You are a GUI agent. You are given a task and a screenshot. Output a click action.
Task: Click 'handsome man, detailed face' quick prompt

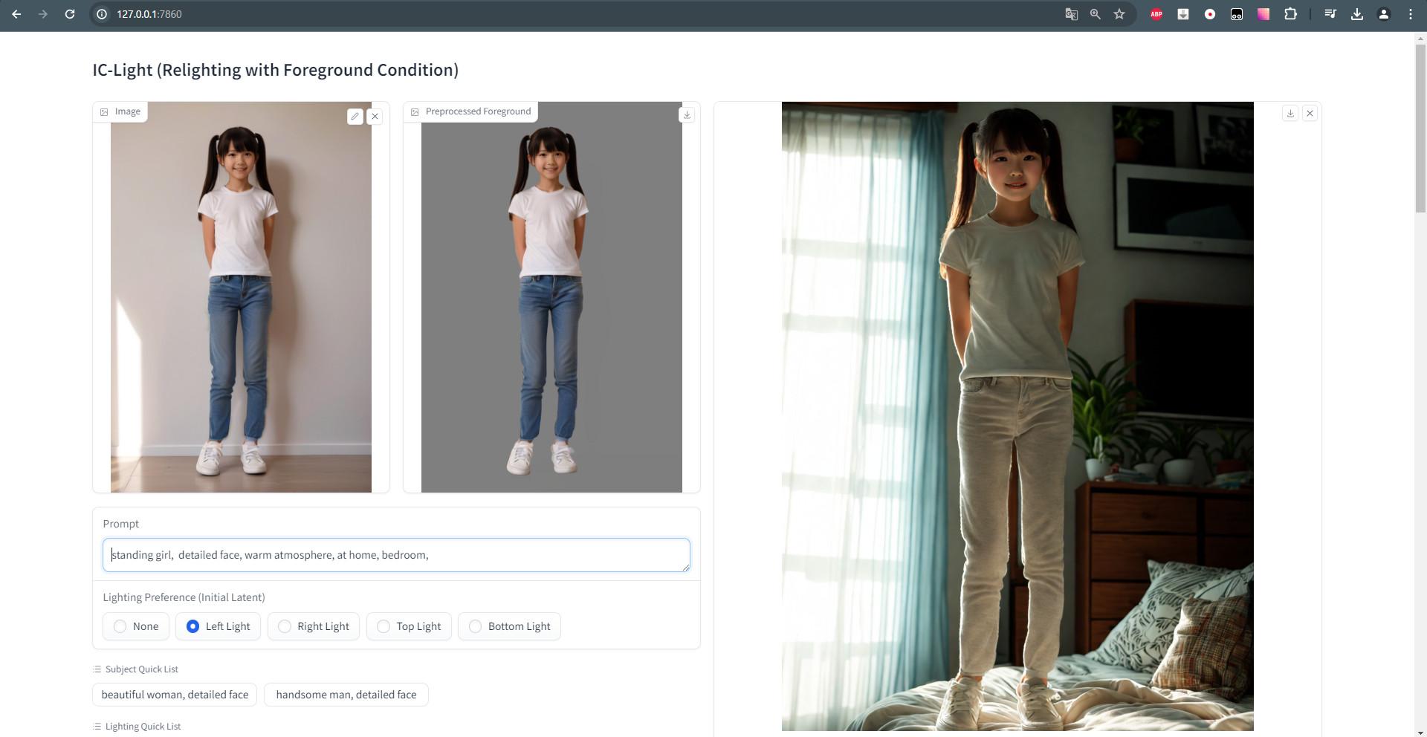346,695
